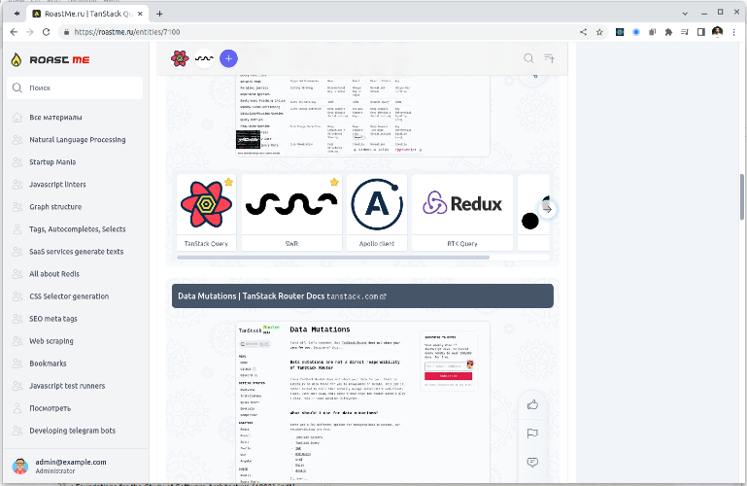Select the RoastMe.ru browser tab
The image size is (747, 486).
pyautogui.click(x=87, y=14)
